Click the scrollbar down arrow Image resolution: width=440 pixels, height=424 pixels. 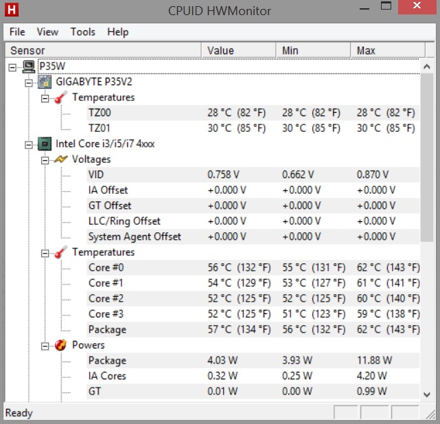427,394
